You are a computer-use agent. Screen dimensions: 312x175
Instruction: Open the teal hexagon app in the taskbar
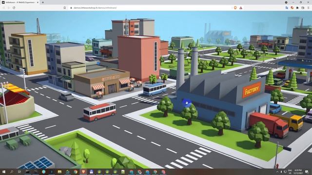tap(43, 172)
